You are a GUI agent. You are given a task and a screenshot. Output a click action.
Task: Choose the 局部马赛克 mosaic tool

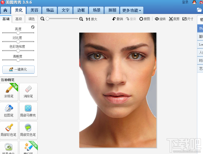[x=28, y=111]
